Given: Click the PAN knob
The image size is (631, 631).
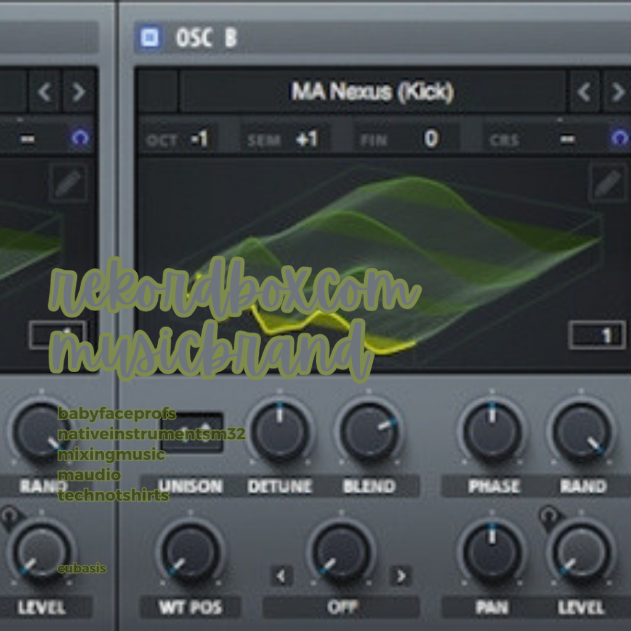Looking at the screenshot, I should tap(492, 553).
